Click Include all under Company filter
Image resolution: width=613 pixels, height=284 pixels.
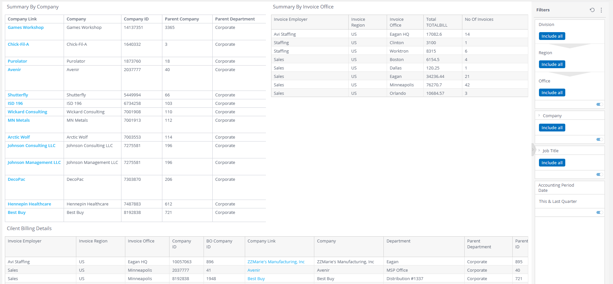552,128
